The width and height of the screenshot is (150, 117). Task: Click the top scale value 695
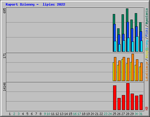[x=4, y=11]
